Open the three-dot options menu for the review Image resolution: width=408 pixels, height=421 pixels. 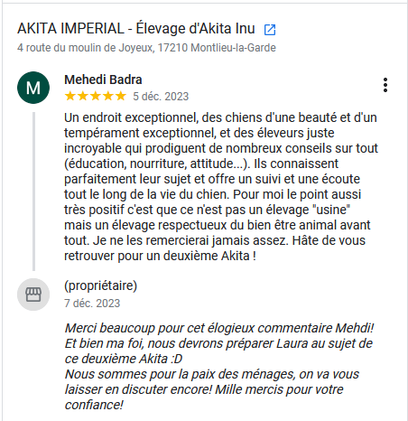[x=385, y=85]
